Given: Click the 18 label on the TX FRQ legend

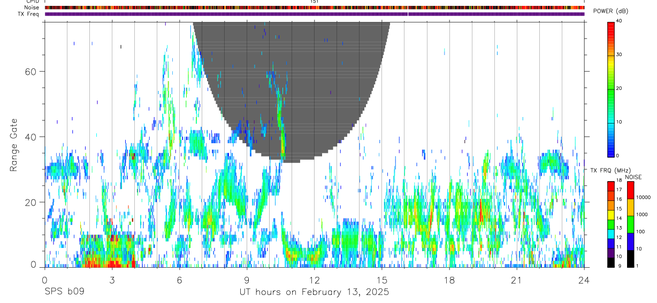Looking at the screenshot, I should pyautogui.click(x=619, y=181).
